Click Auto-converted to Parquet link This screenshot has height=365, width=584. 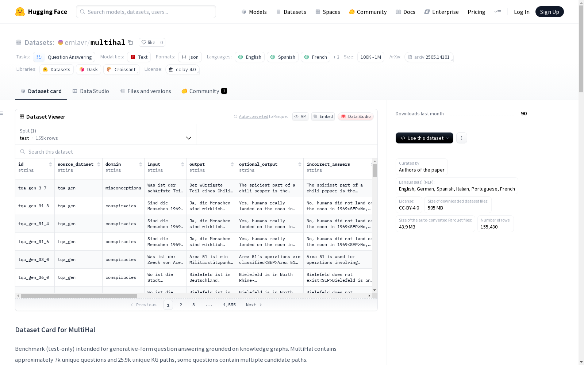coord(261,116)
